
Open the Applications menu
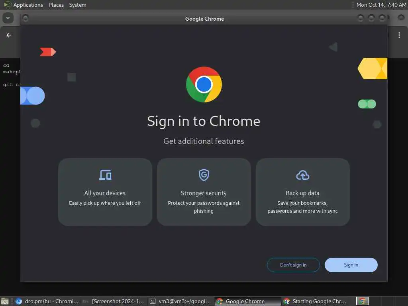pyautogui.click(x=28, y=5)
